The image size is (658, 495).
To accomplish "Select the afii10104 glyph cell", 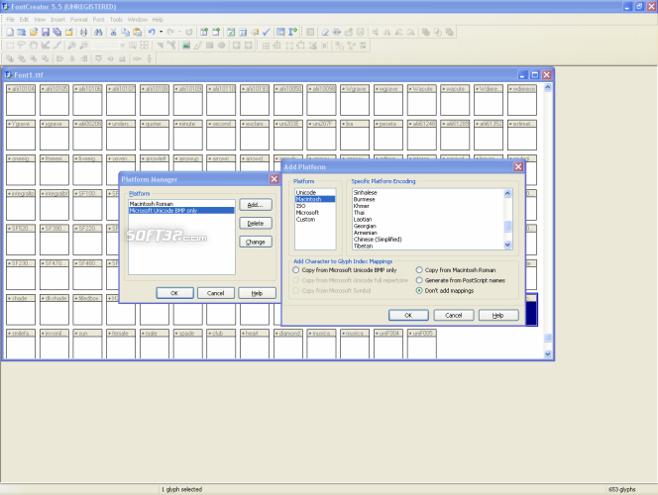I will tap(21, 100).
